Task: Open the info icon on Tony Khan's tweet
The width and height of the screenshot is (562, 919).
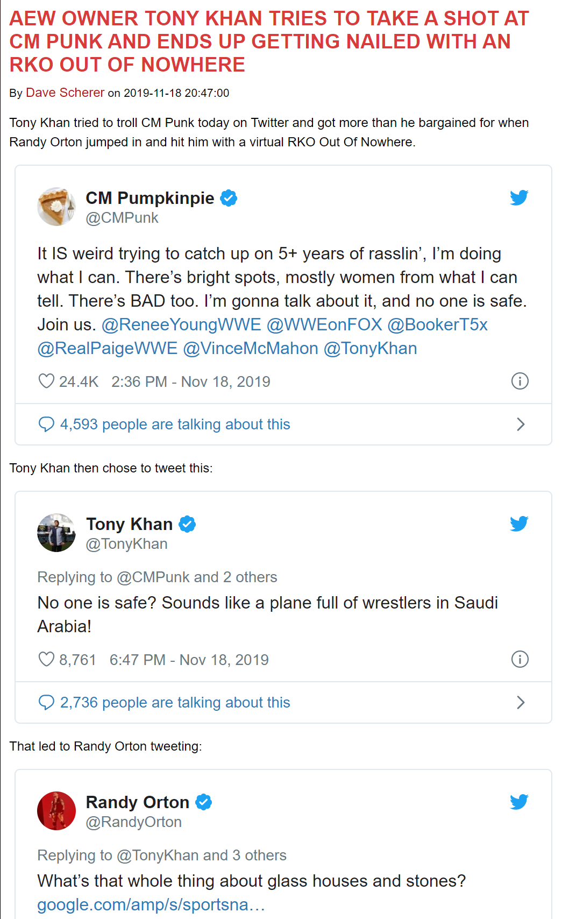Action: [x=520, y=660]
